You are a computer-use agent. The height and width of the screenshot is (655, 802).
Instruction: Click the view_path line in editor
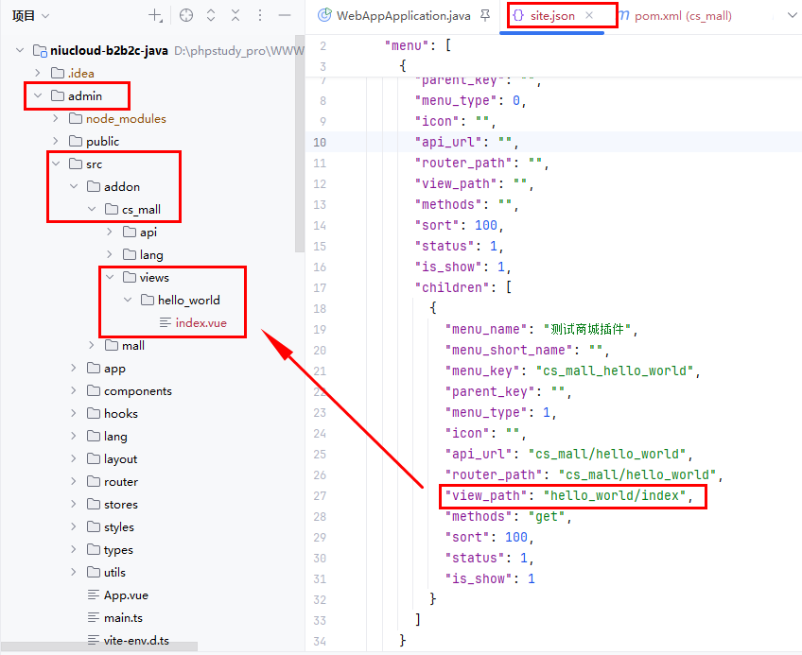coord(570,495)
